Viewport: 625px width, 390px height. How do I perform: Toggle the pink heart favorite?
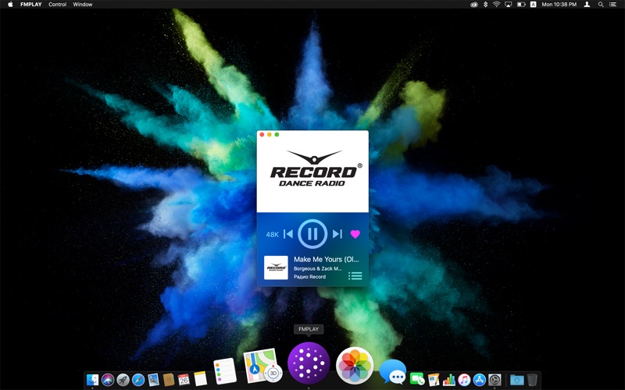pyautogui.click(x=355, y=234)
